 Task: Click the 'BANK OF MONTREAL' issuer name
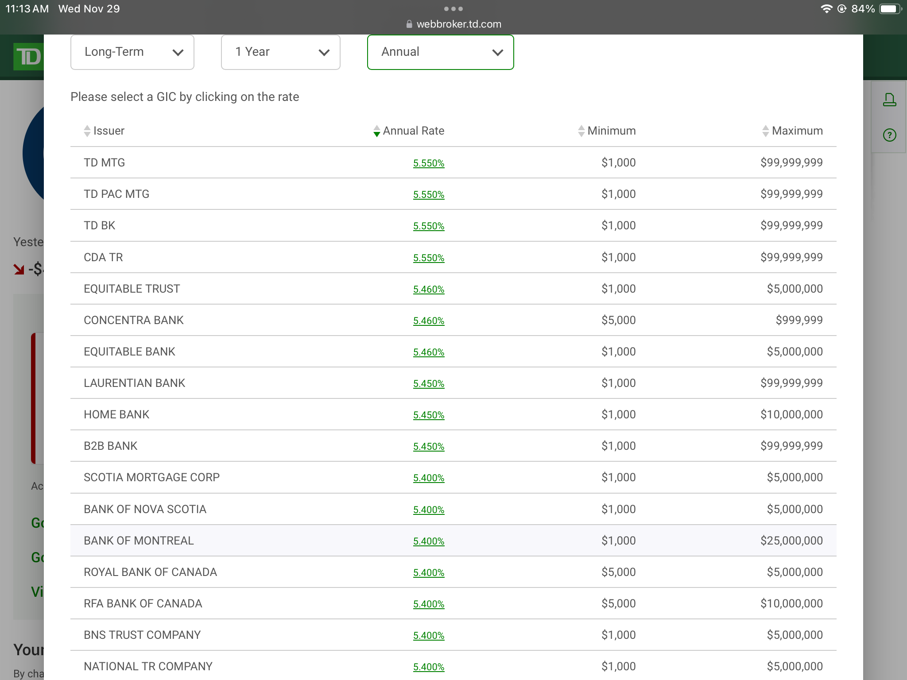tap(139, 541)
